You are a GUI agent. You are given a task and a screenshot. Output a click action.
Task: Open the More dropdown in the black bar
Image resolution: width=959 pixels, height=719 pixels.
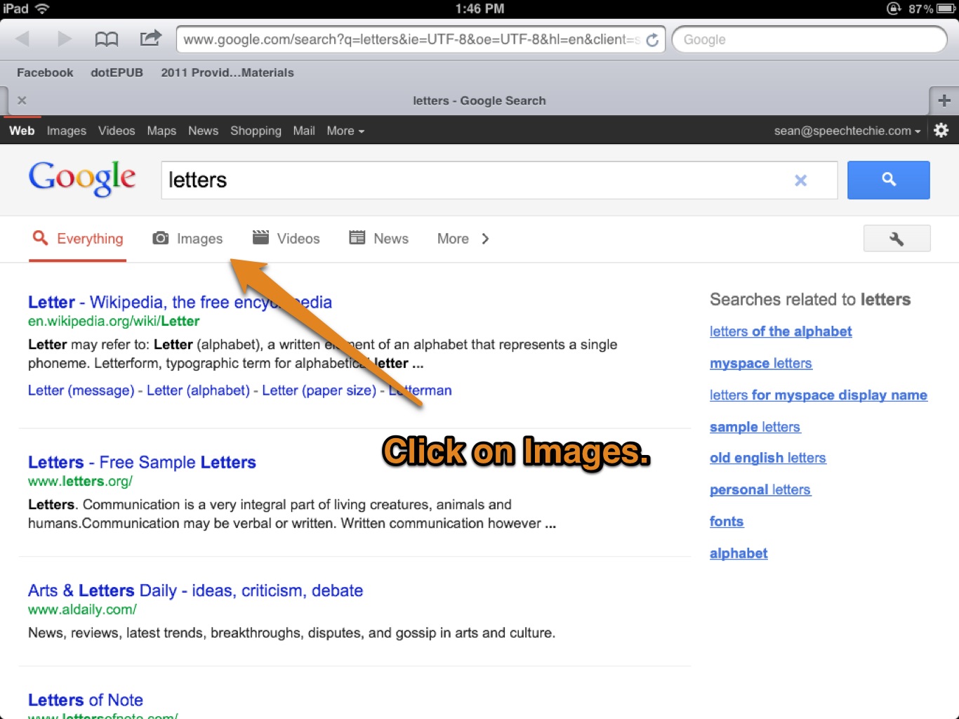click(343, 131)
